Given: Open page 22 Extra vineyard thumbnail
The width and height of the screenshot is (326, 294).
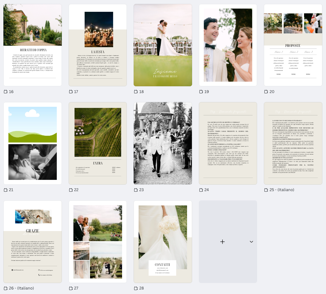Looking at the screenshot, I should [x=98, y=143].
